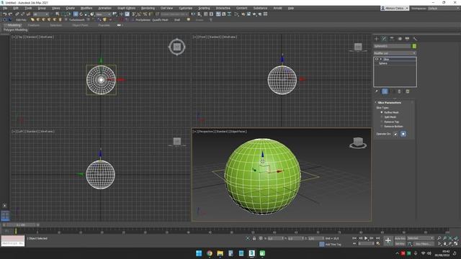Select the Split Mesh slice type
The width and height of the screenshot is (461, 259).
382,117
